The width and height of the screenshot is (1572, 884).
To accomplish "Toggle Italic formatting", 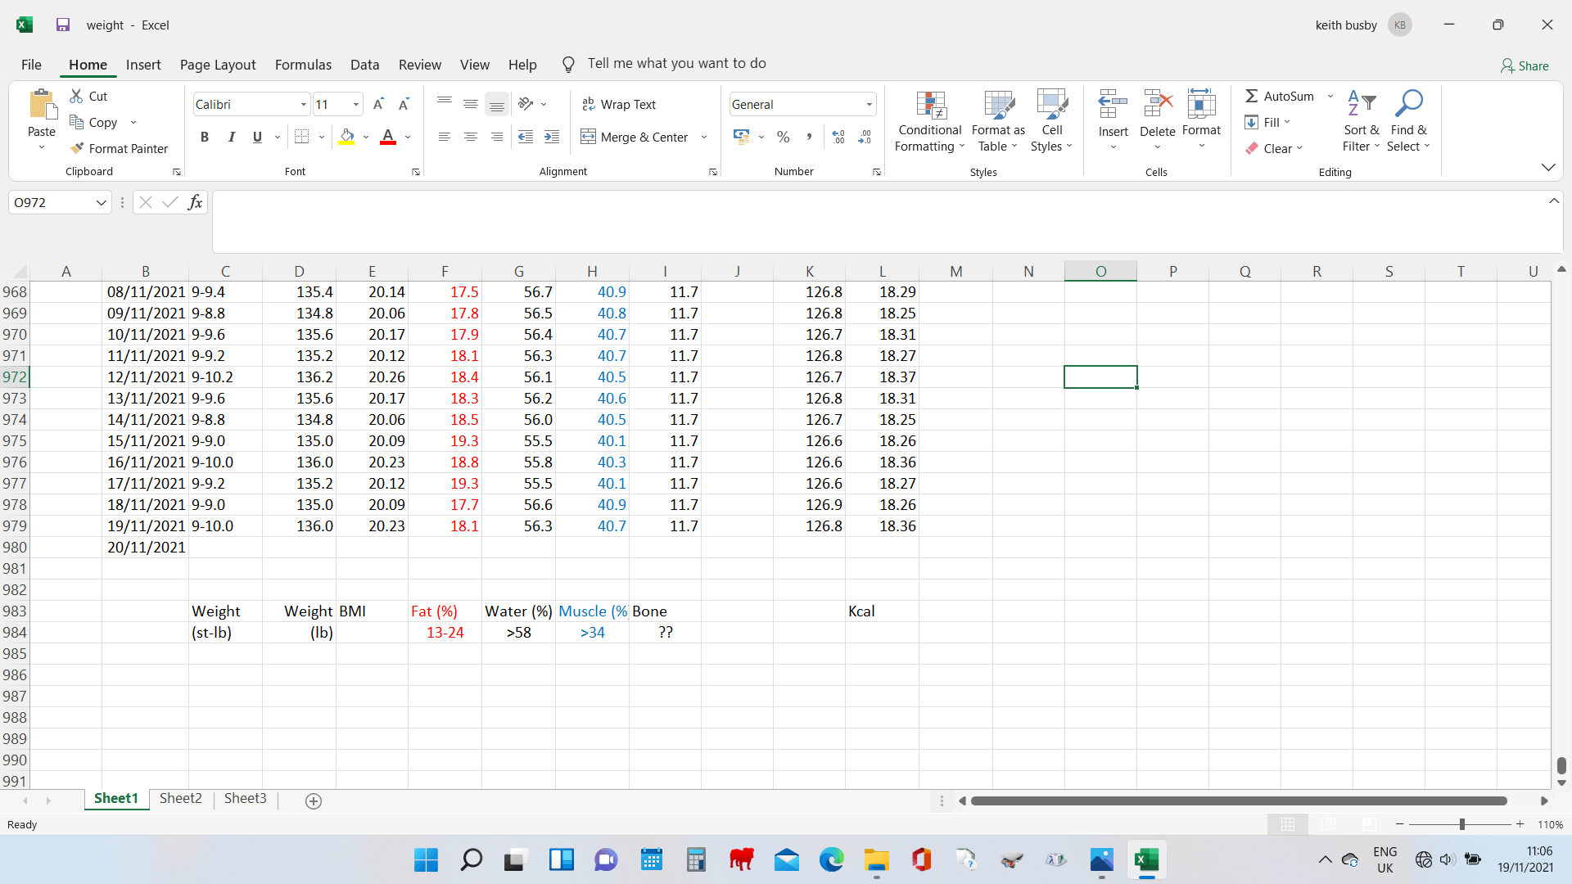I will point(231,137).
